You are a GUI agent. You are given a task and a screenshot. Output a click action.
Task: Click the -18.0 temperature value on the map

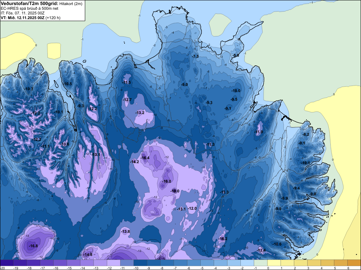click(175, 191)
